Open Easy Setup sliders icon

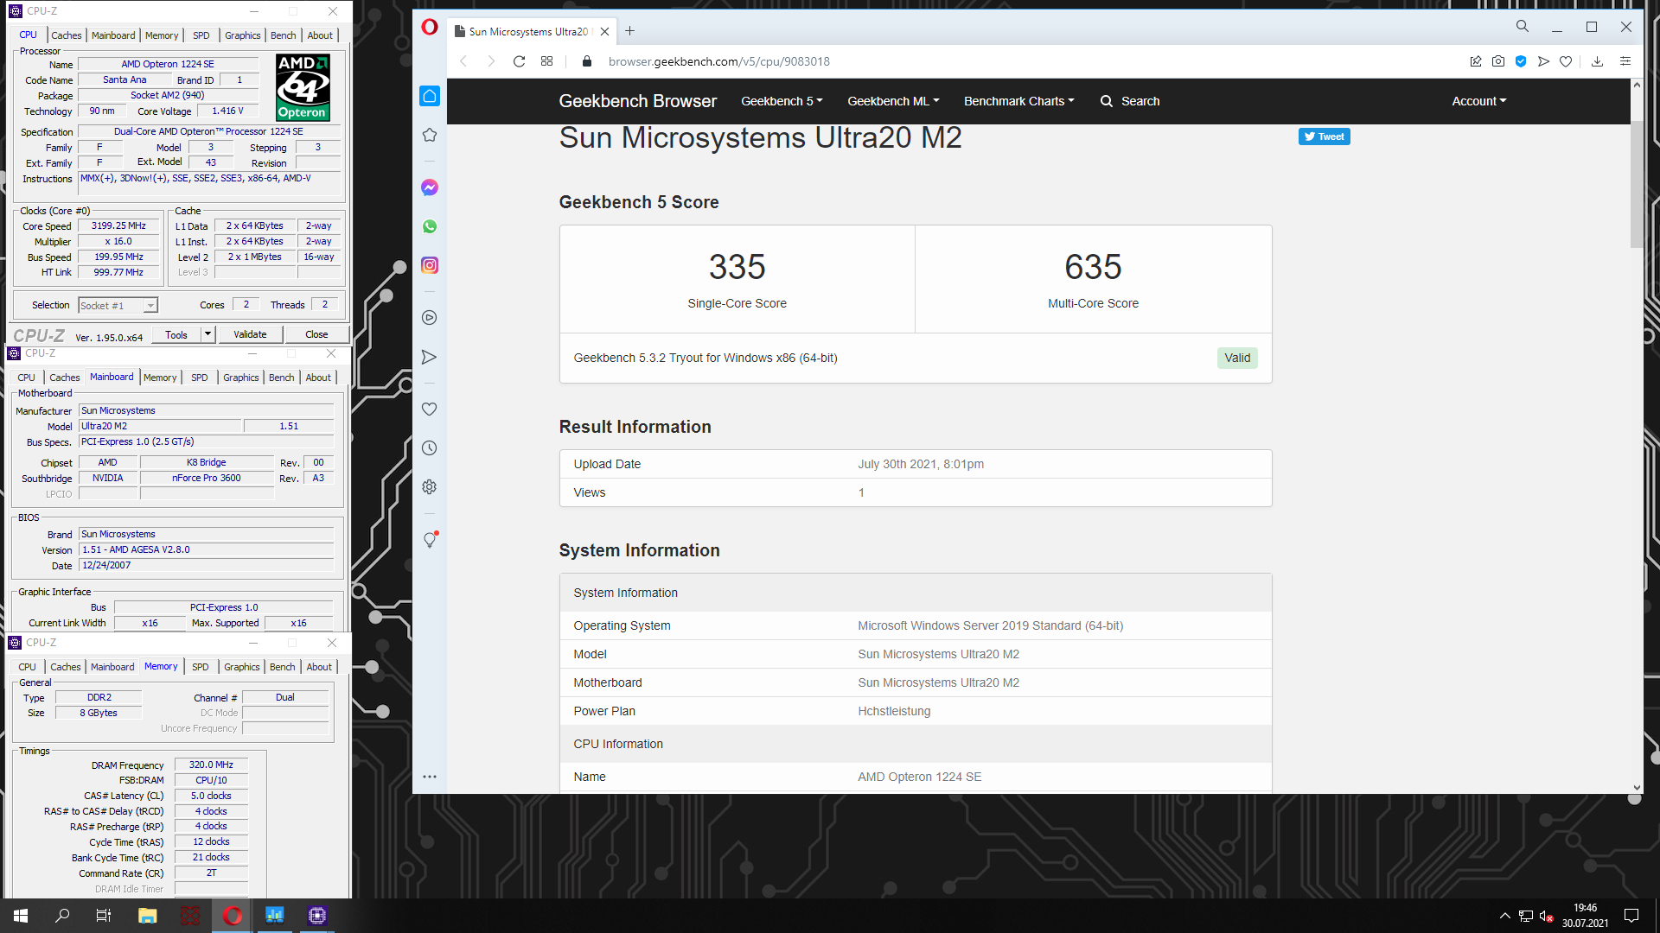1625,61
